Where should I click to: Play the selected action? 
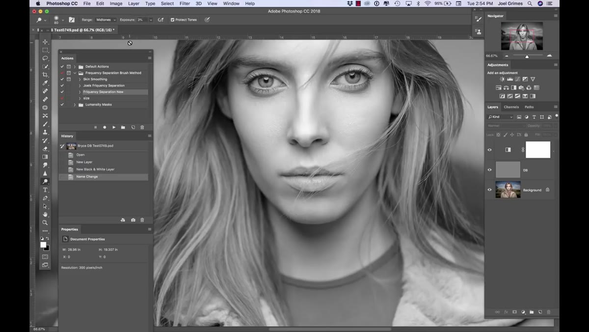[114, 127]
